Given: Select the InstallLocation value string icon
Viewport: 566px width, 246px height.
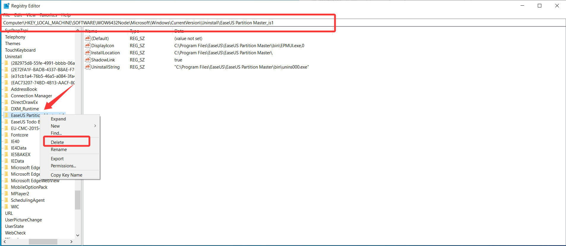Looking at the screenshot, I should point(87,53).
